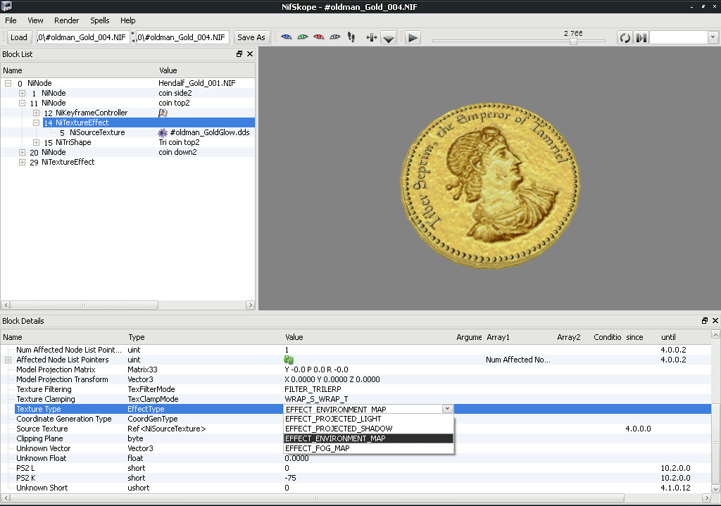This screenshot has height=506, width=721.
Task: Click the gold coin in the 3D viewport
Action: (490, 186)
